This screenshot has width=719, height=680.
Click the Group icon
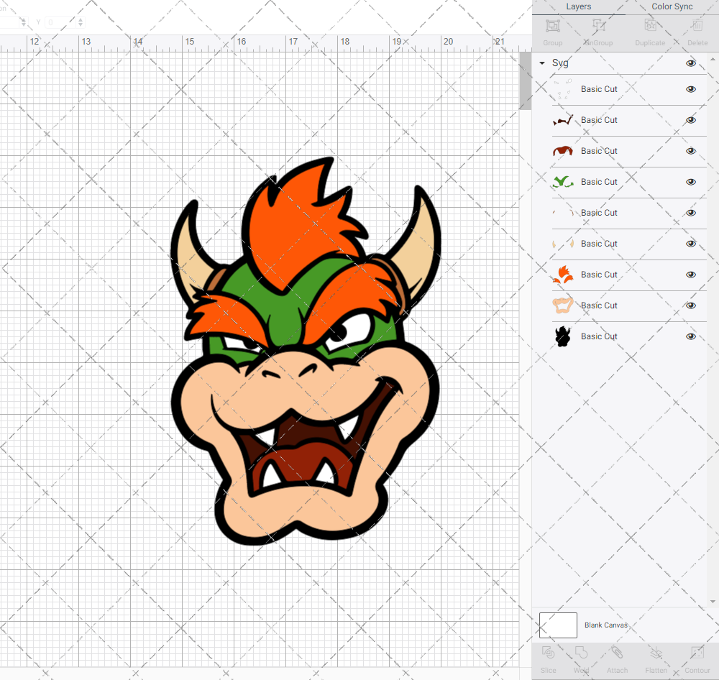552,26
